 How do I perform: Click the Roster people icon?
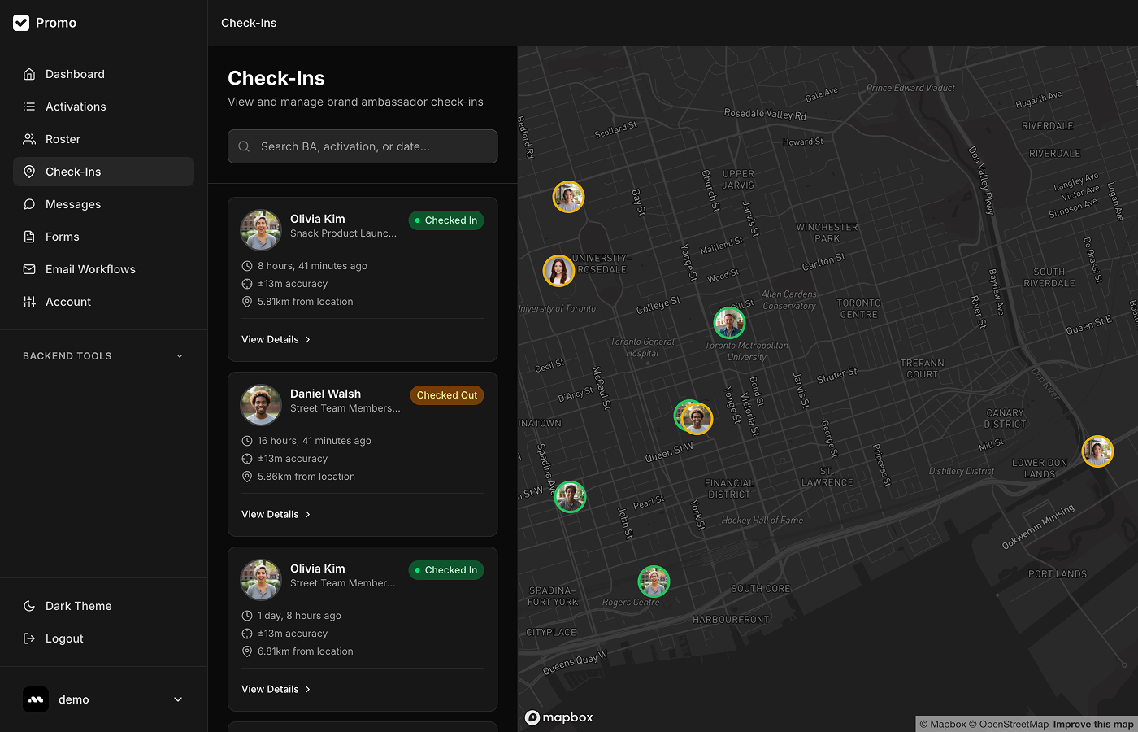click(28, 138)
